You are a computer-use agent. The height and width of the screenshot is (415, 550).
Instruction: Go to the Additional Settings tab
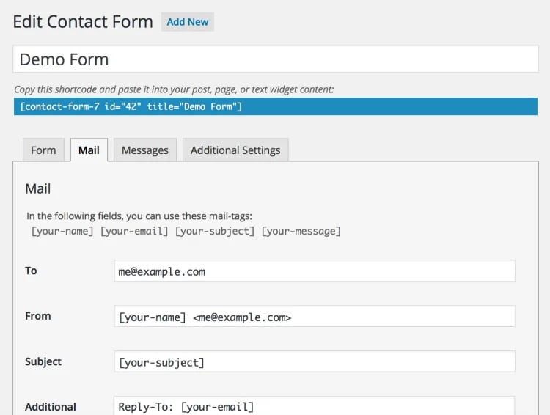click(x=235, y=150)
